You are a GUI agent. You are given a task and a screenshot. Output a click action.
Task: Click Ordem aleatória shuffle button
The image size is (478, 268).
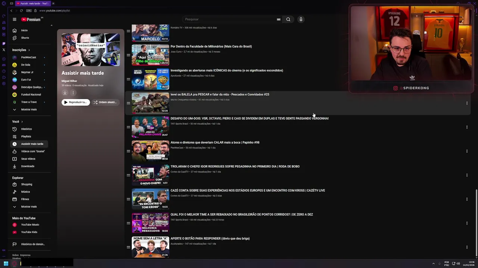pyautogui.click(x=105, y=102)
